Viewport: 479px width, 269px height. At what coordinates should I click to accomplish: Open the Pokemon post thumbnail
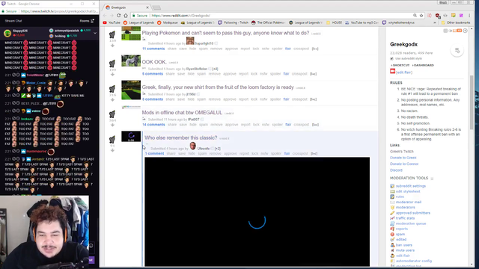click(x=131, y=34)
